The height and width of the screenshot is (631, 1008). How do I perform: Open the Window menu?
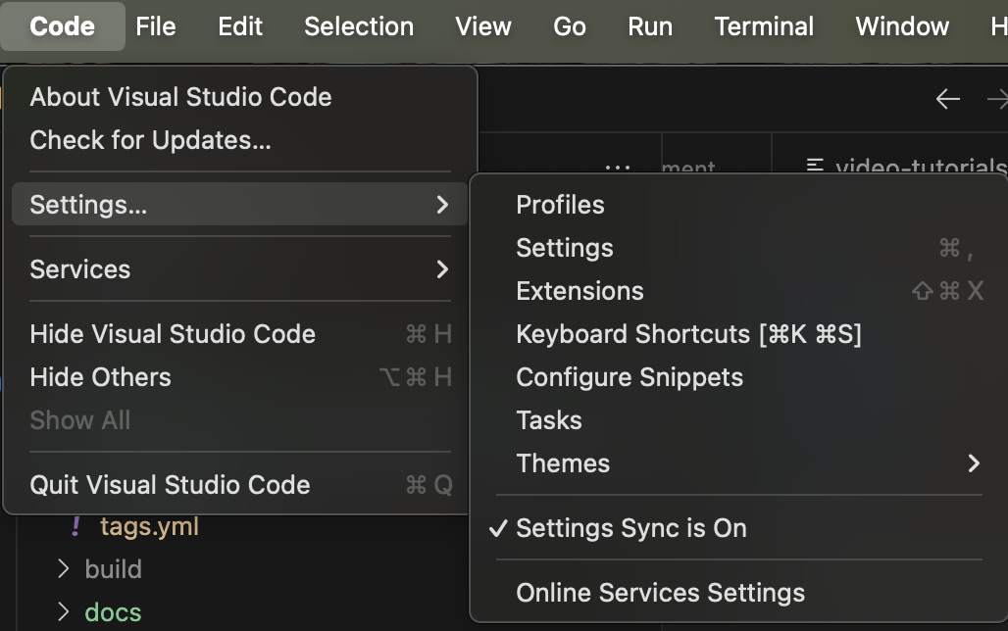[x=902, y=26]
